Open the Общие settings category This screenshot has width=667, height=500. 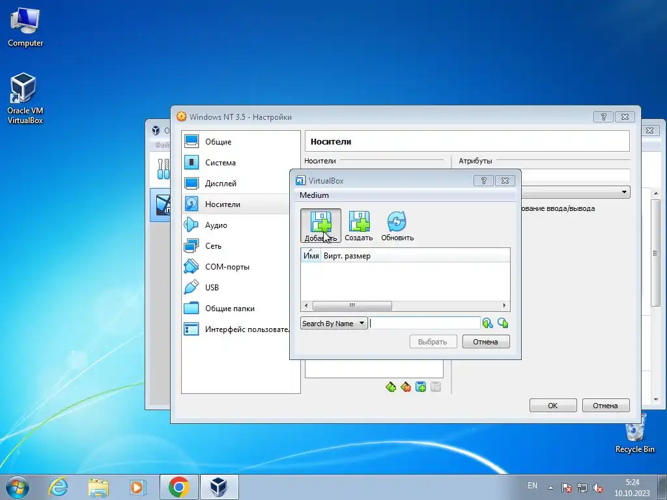(241, 141)
